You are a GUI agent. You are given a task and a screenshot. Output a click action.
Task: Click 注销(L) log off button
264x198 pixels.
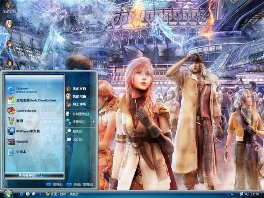[x=54, y=184]
